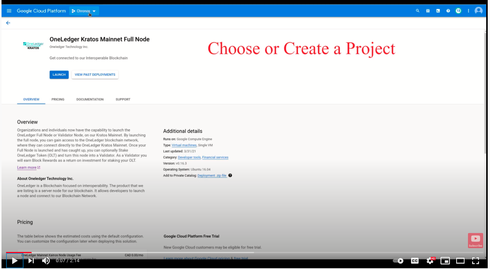
Task: Click the page vertical scrollbar
Action: [485, 93]
